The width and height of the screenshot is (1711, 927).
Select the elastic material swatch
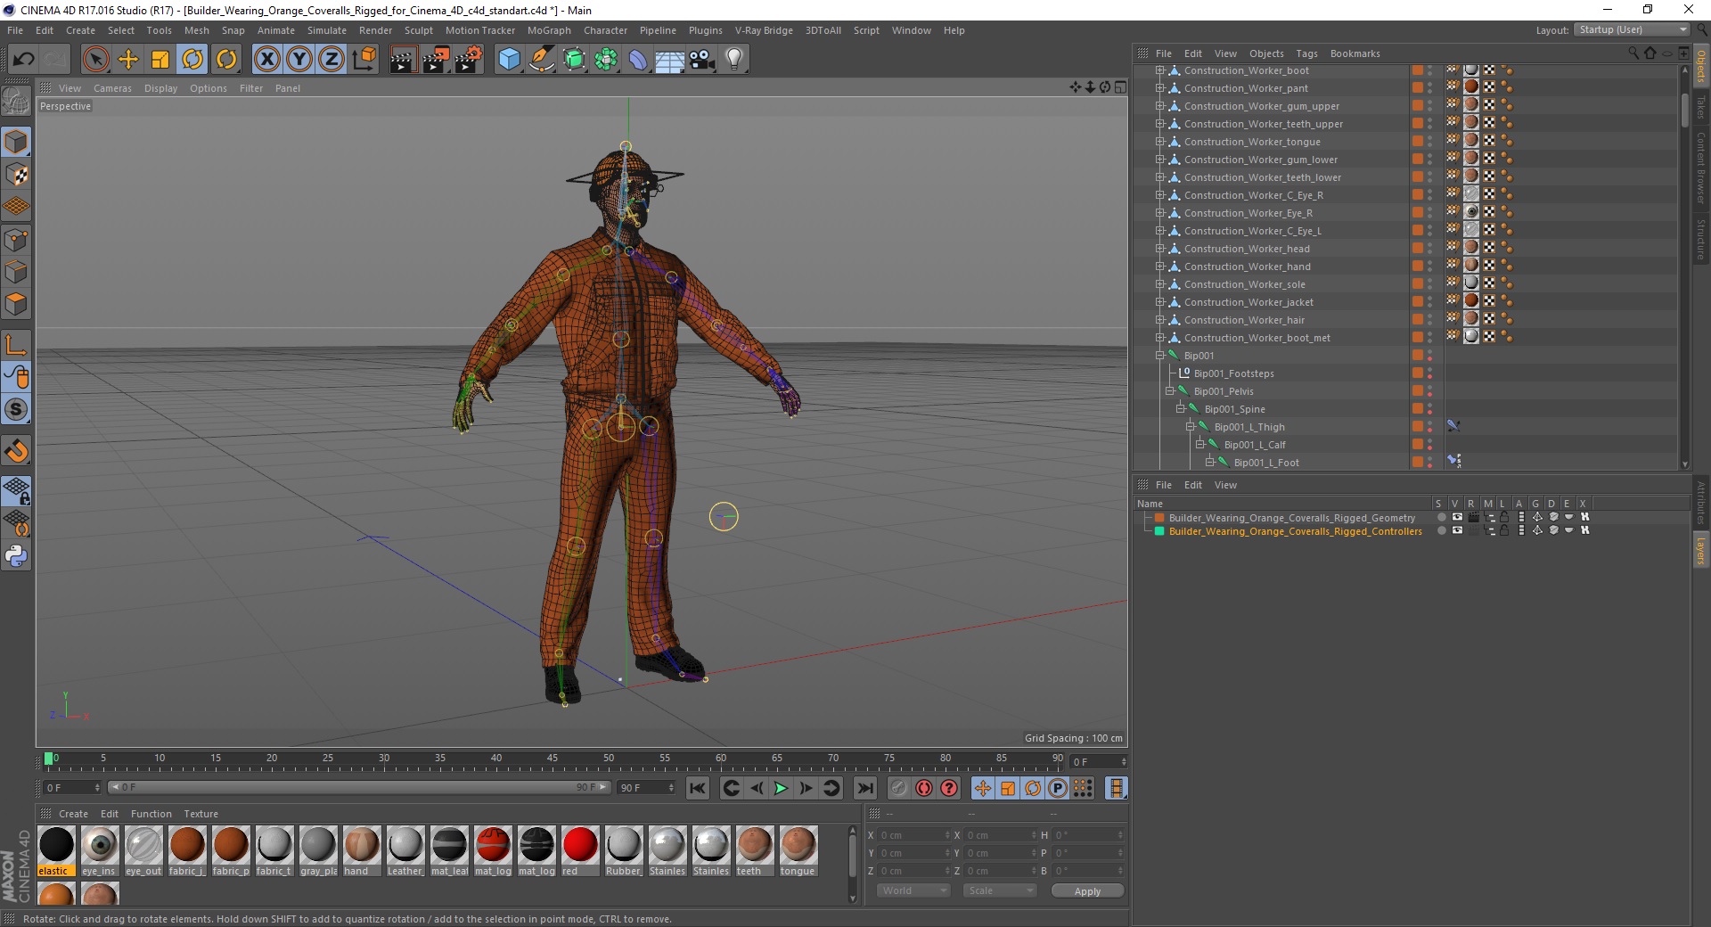click(56, 851)
